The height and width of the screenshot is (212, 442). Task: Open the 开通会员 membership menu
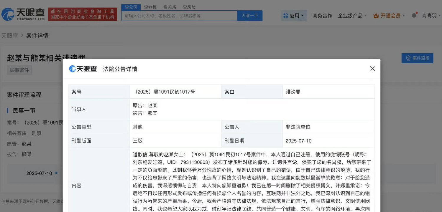(x=389, y=16)
